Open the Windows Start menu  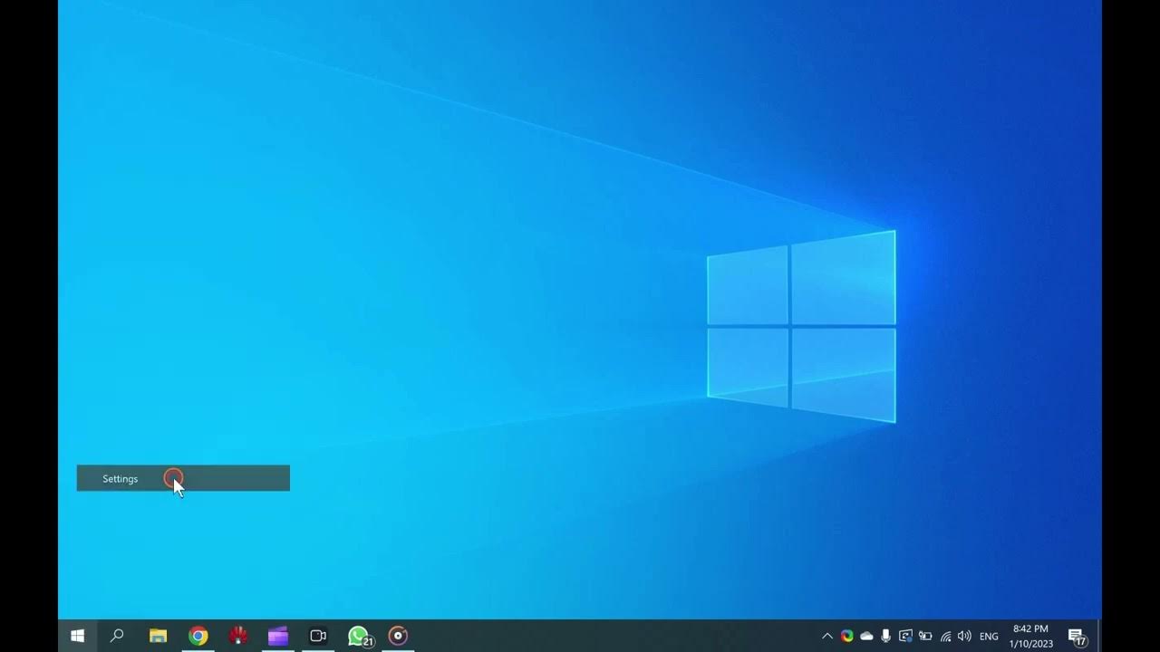[x=77, y=636]
